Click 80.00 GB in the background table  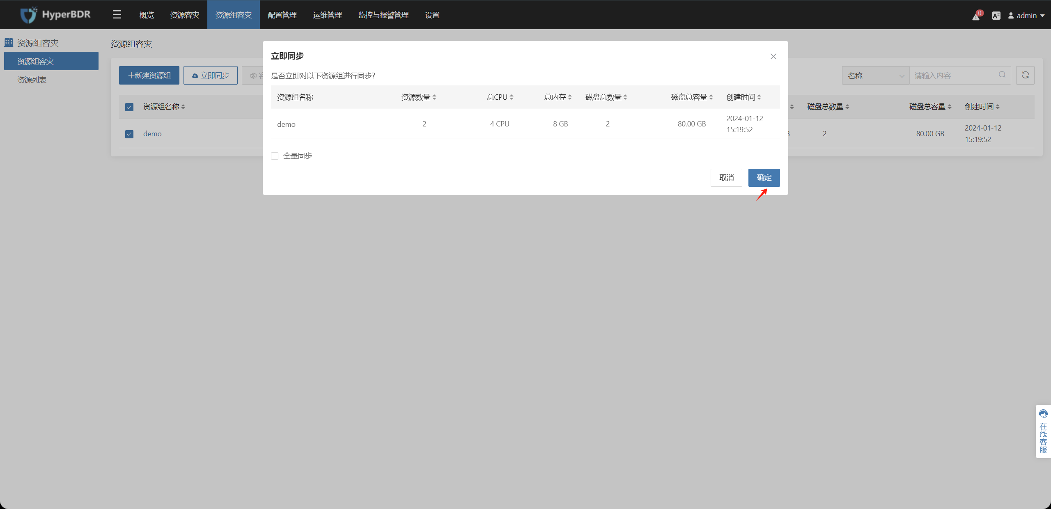(930, 134)
